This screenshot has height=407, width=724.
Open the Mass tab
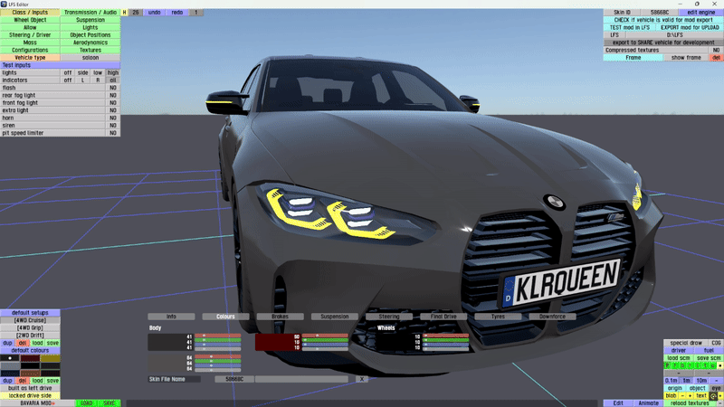[x=30, y=43]
